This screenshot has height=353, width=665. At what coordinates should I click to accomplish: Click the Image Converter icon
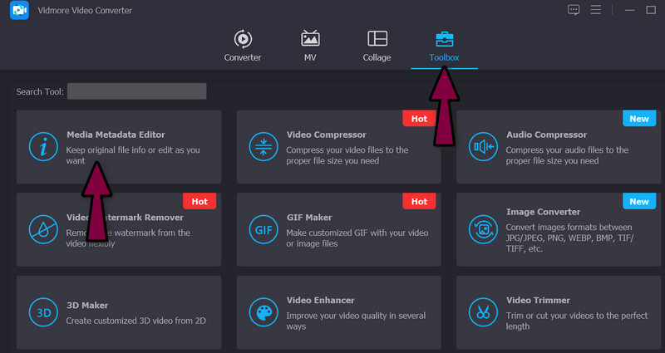click(x=482, y=228)
